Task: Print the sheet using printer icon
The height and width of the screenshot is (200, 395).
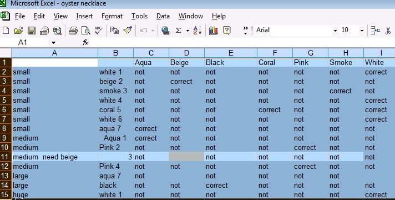Action: [x=73, y=31]
